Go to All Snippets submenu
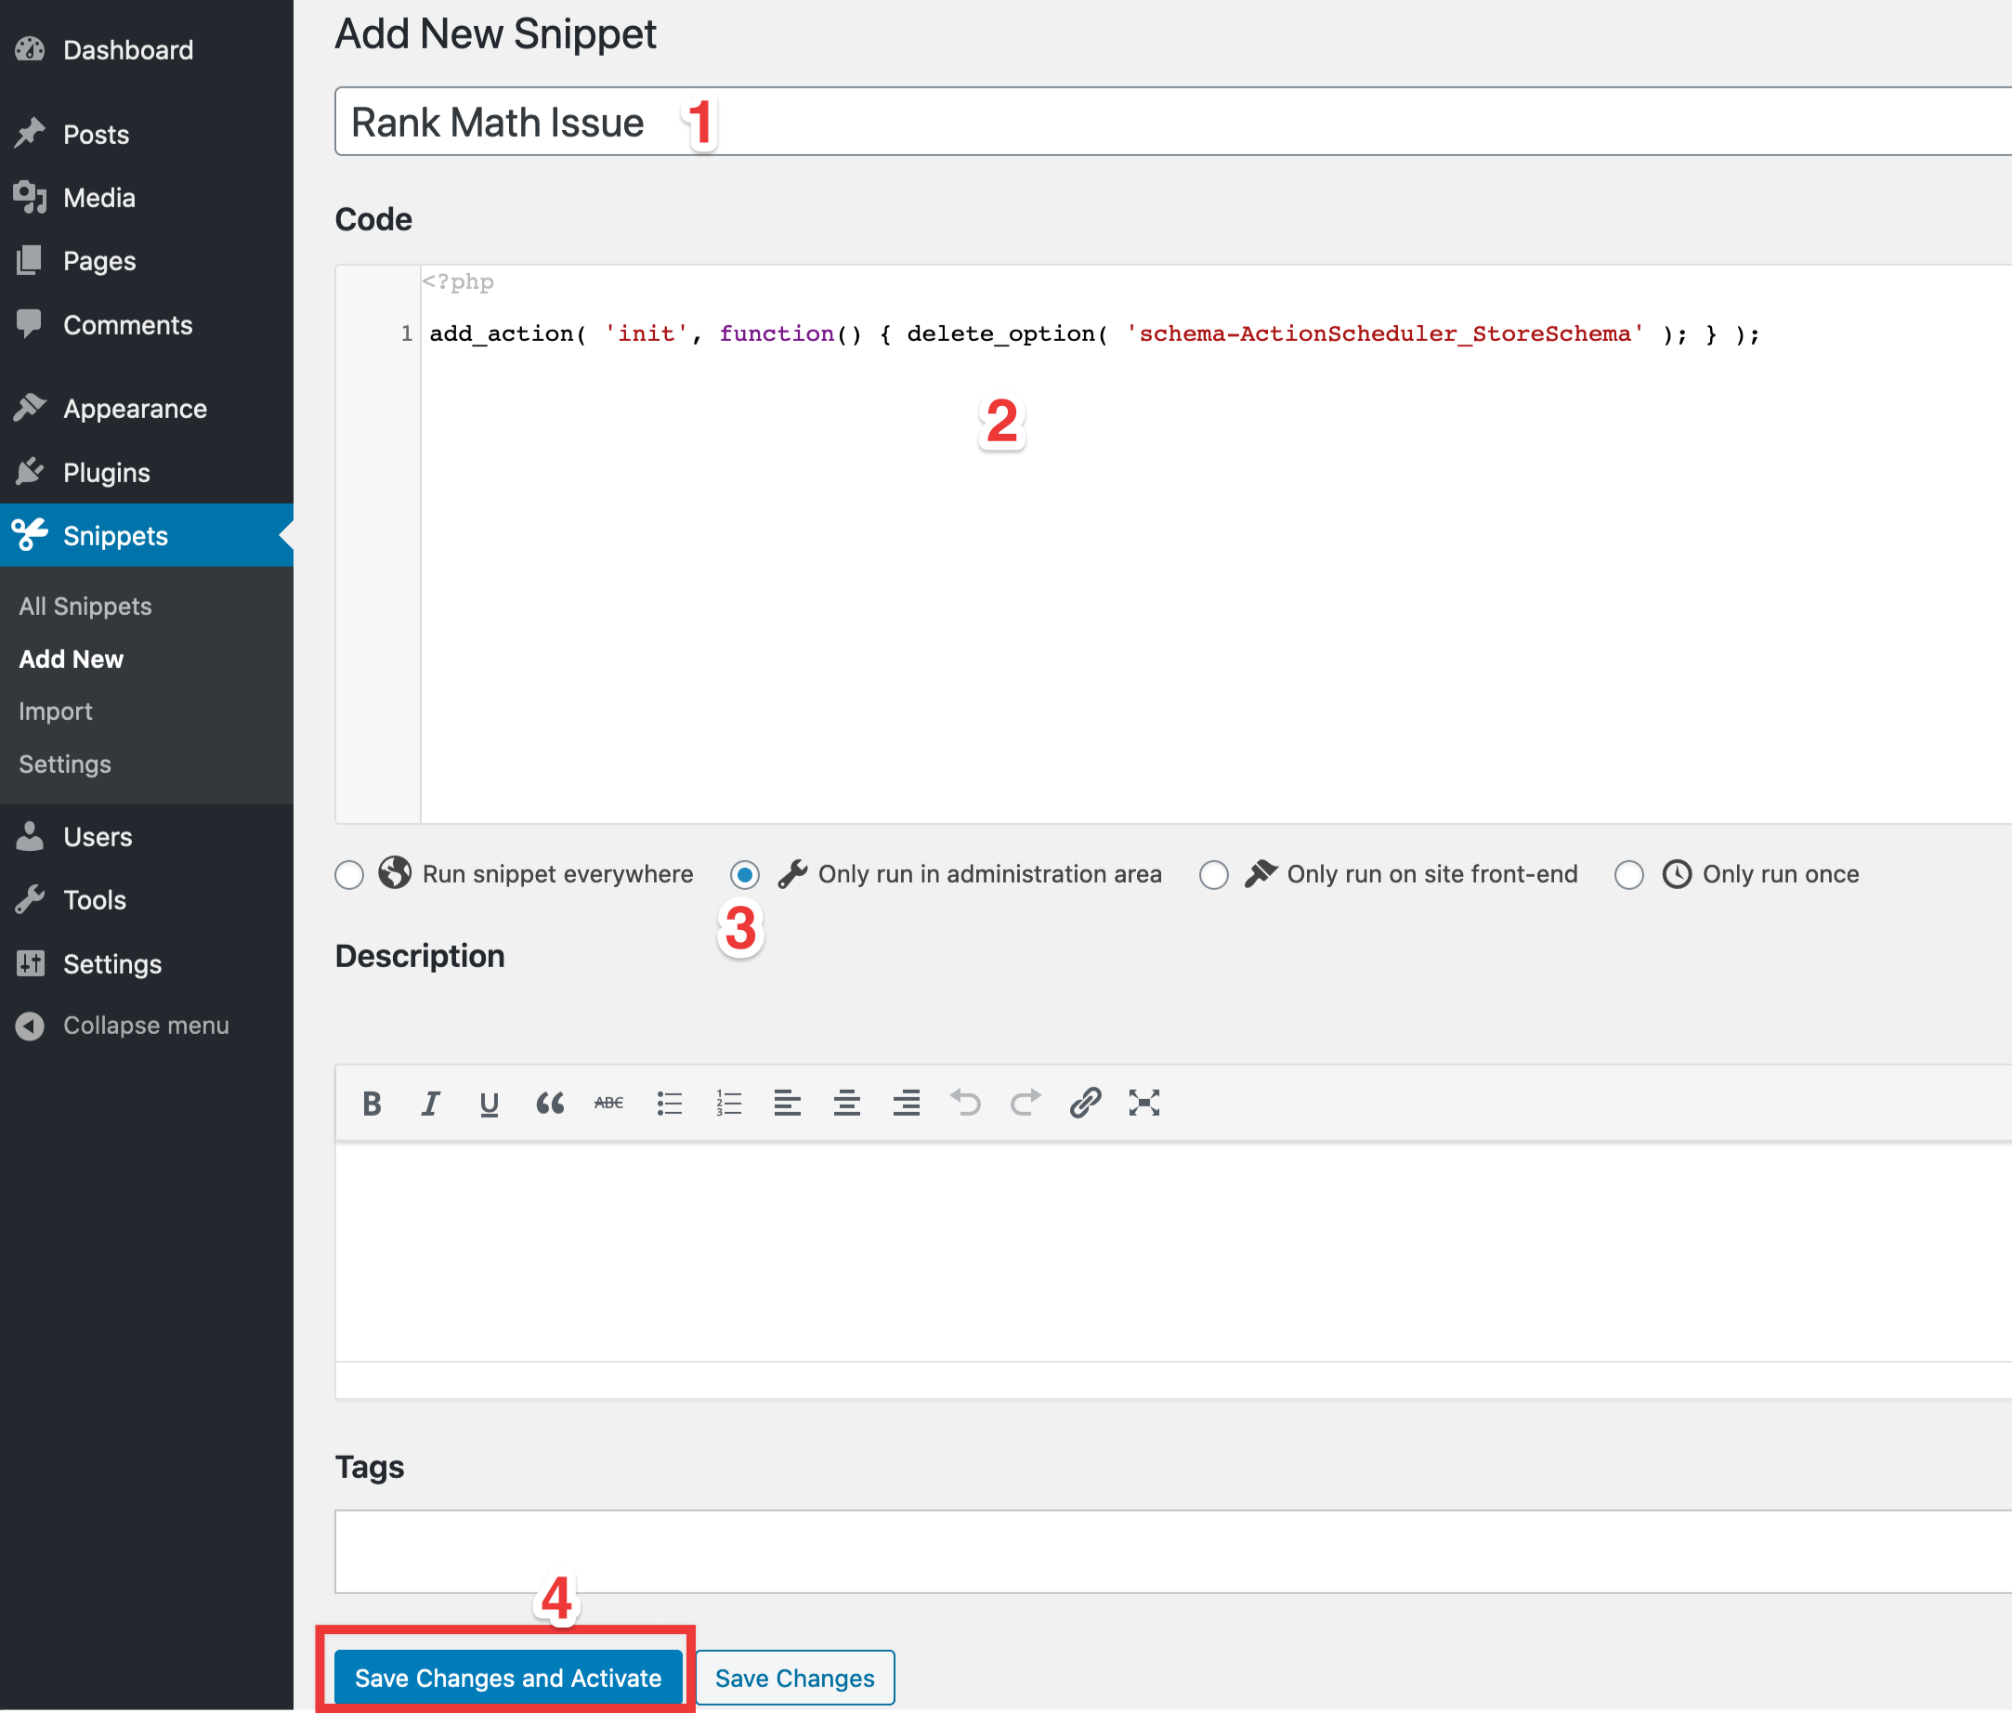The width and height of the screenshot is (2012, 1713). 85,606
